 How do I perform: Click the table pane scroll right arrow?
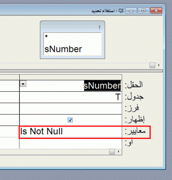[x=159, y=65]
